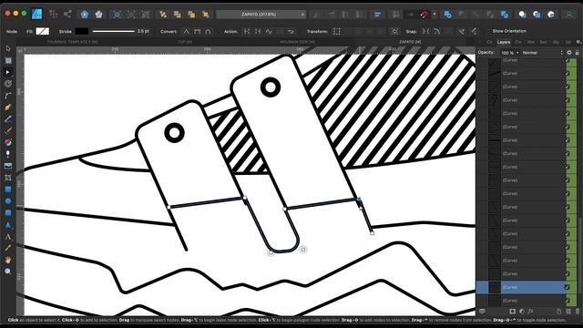Open the panel options menu beside Str tab

click(x=578, y=42)
